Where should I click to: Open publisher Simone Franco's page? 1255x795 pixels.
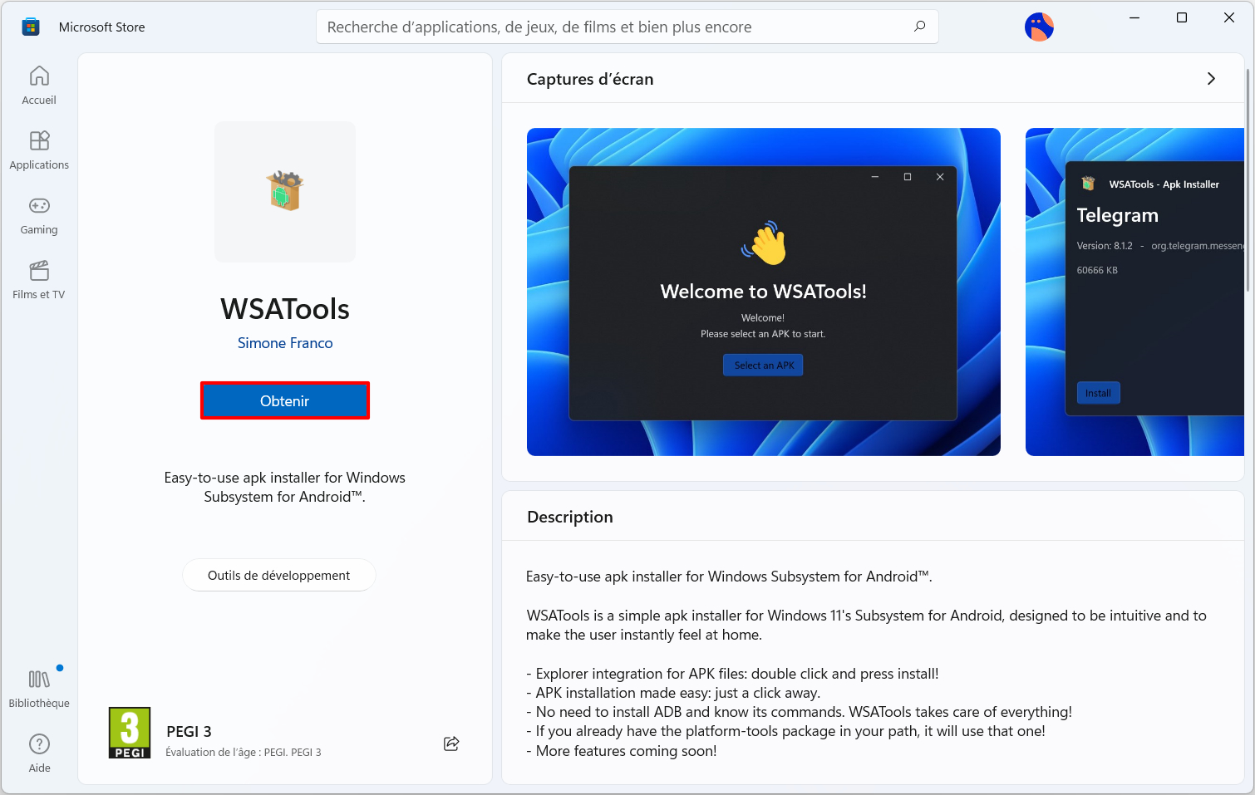(x=285, y=343)
